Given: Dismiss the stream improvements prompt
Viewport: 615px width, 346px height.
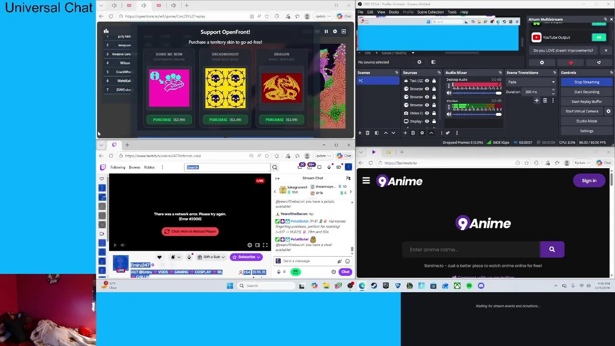Looking at the screenshot, I should (606, 50).
